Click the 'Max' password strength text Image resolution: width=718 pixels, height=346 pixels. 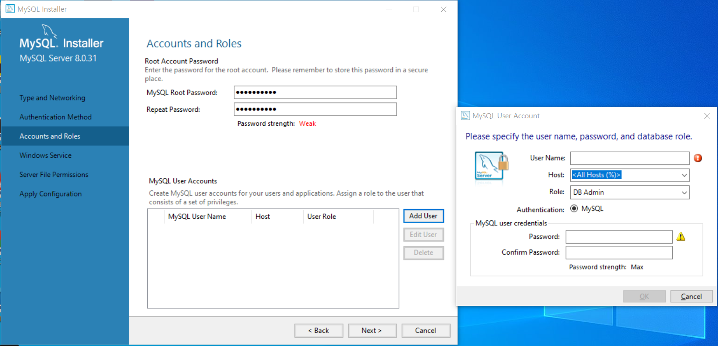tap(637, 267)
